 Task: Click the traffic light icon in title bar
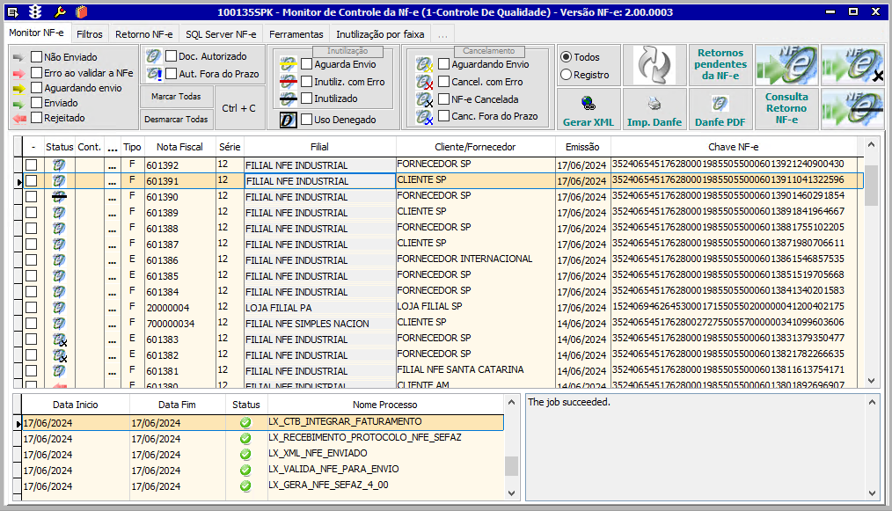35,11
